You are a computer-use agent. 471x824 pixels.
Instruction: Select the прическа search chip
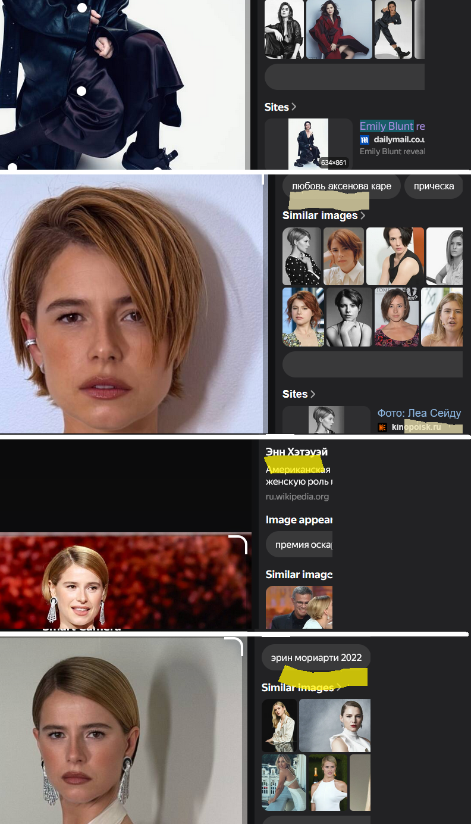coord(434,186)
